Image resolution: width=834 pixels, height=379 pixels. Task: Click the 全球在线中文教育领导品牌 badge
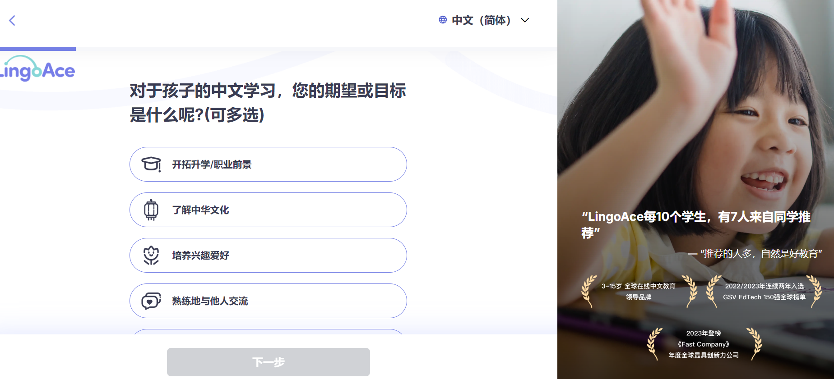(x=639, y=292)
